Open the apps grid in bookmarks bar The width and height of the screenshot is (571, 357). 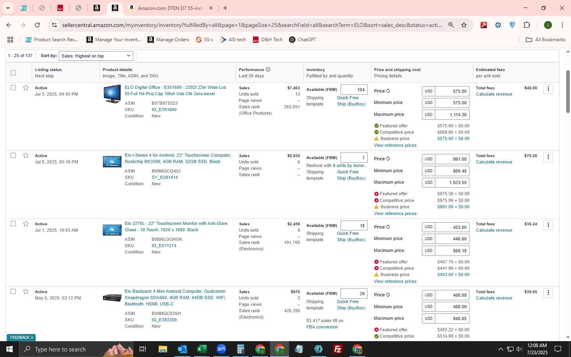click(10, 40)
